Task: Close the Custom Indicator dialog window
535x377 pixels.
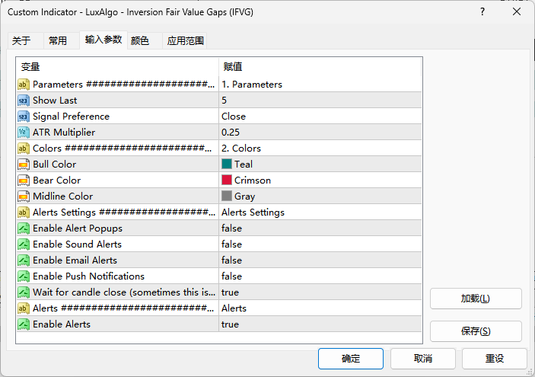Action: pos(517,11)
